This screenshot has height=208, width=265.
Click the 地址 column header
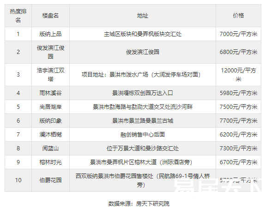[143, 16]
